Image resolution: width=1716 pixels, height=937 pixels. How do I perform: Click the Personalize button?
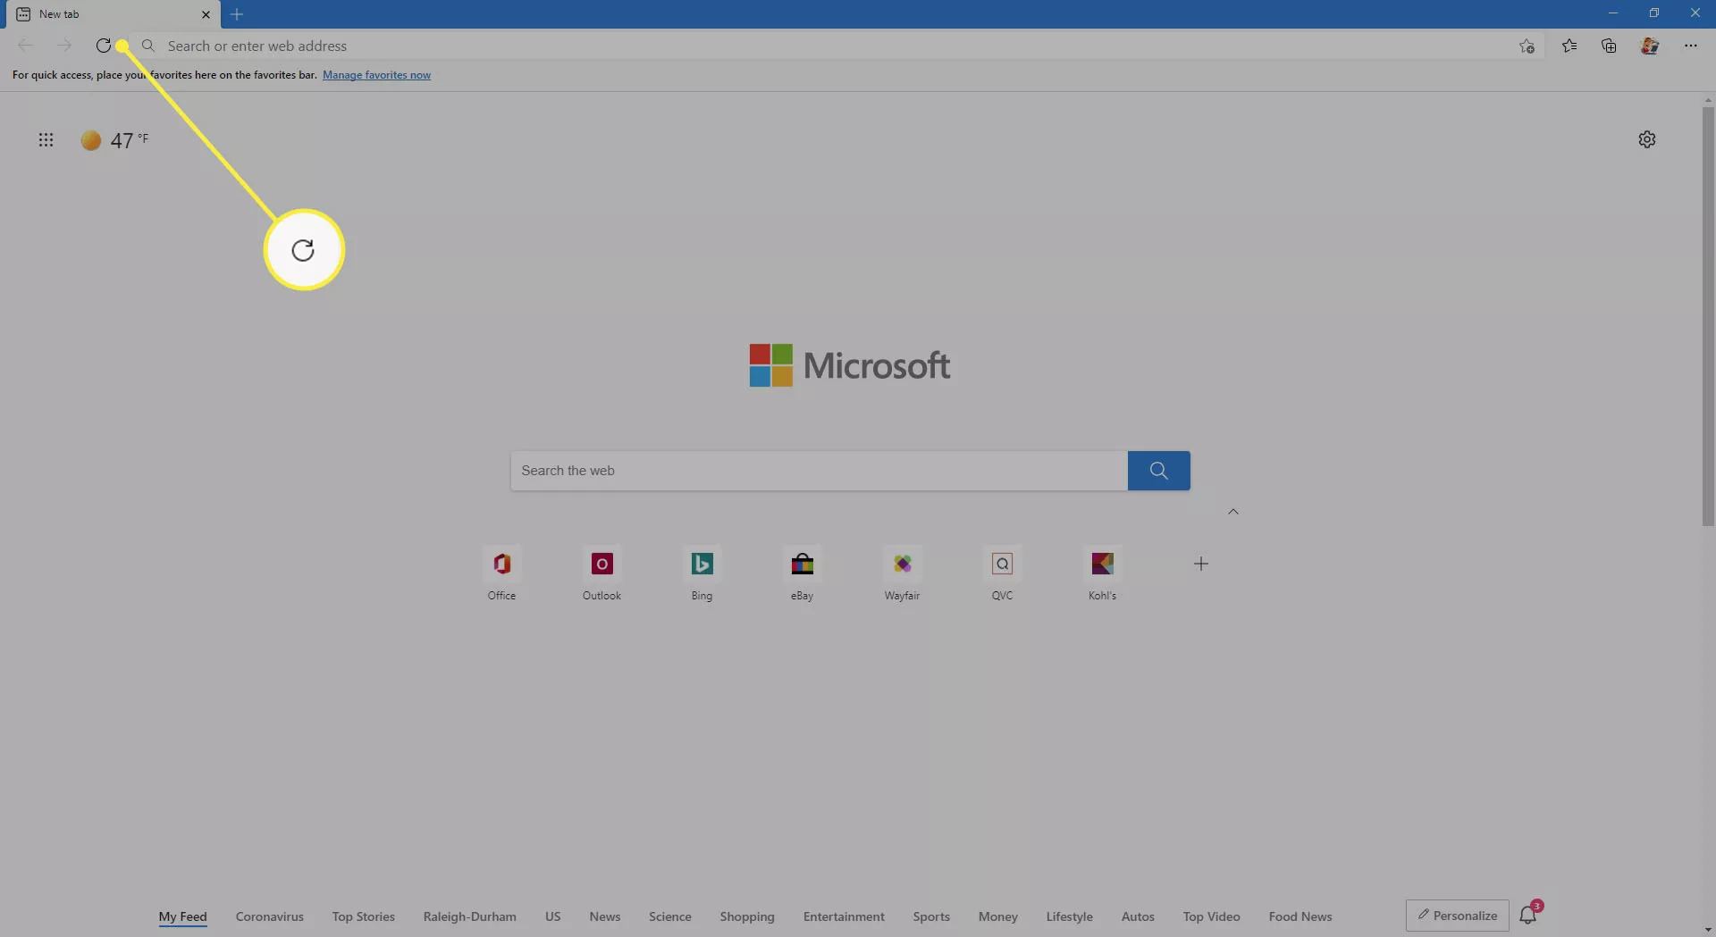(x=1457, y=915)
